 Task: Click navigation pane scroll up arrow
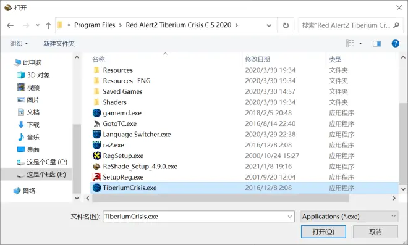pyautogui.click(x=77, y=57)
